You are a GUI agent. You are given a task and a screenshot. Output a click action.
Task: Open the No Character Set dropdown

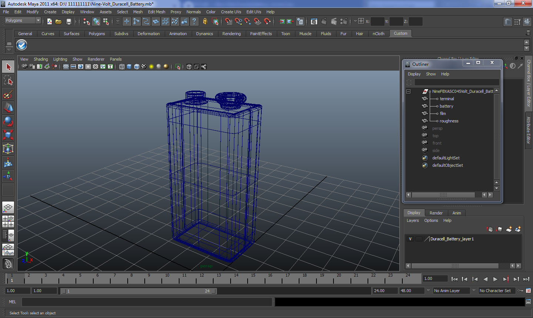click(497, 291)
